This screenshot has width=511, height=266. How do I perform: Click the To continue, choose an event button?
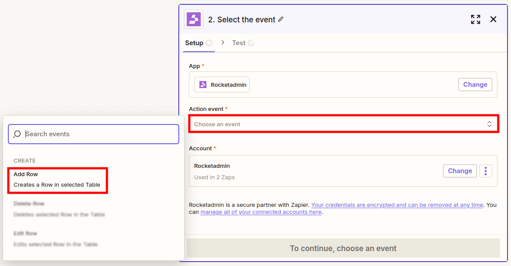coord(343,248)
